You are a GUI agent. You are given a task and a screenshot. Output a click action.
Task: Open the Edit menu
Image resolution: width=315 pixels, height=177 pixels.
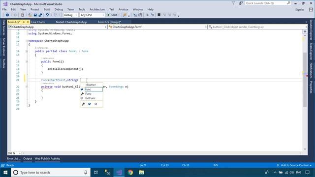[x=13, y=9]
